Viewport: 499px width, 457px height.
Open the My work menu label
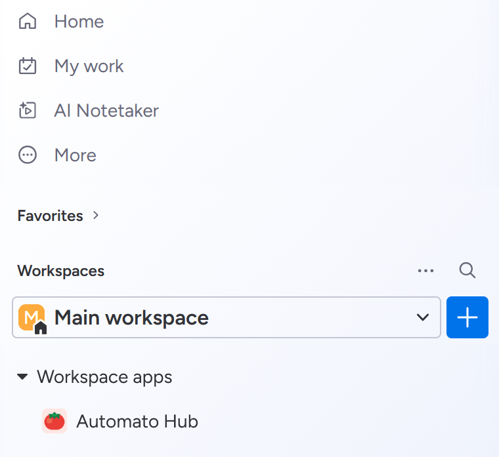[89, 66]
